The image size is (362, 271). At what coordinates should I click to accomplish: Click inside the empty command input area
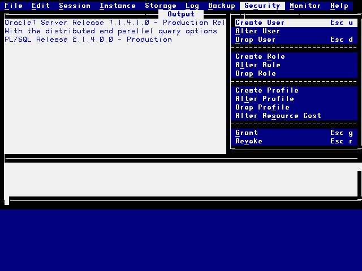(x=181, y=180)
